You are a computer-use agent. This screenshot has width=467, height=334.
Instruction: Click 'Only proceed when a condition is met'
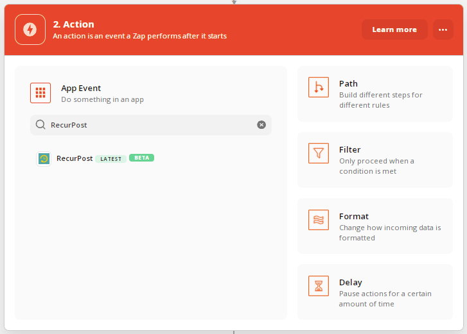point(376,166)
